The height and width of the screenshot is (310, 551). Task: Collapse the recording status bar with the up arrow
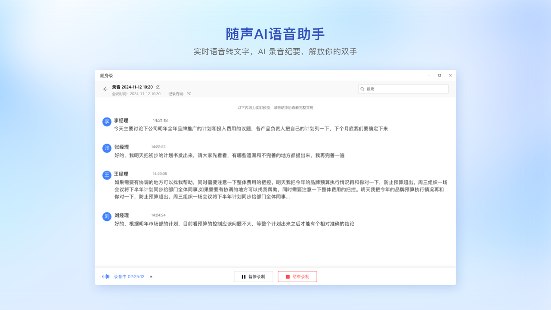(151, 276)
